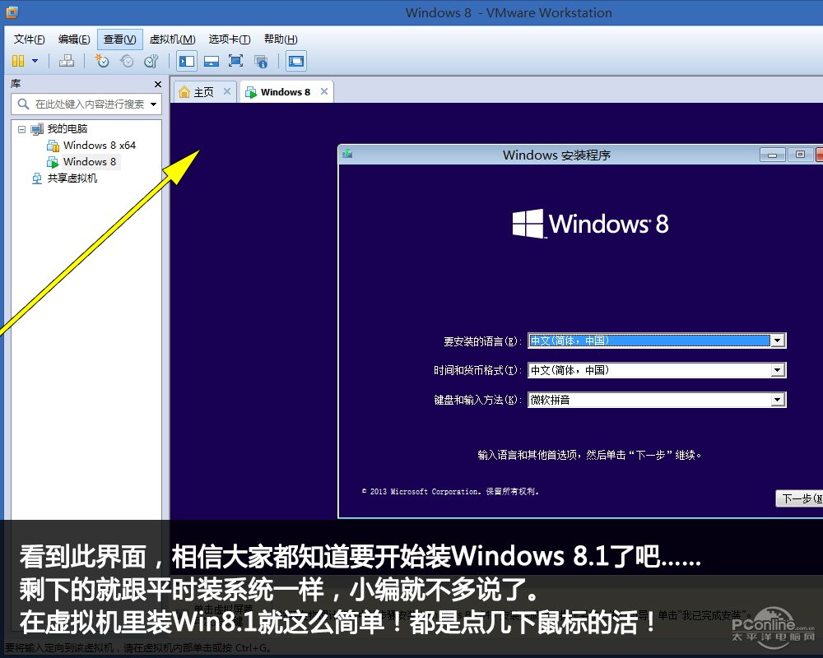Switch to Unity mode
823x658 pixels.
coord(261,62)
